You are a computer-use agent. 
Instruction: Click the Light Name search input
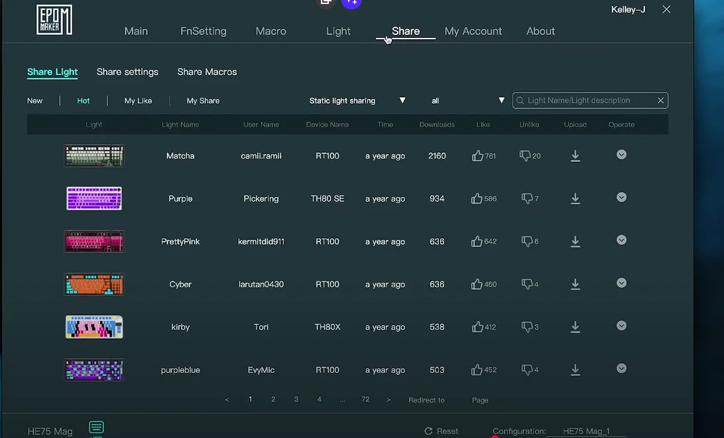click(x=590, y=100)
